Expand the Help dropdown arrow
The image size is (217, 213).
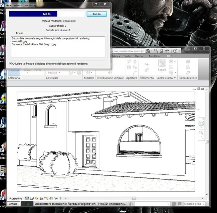pyautogui.click(x=179, y=51)
